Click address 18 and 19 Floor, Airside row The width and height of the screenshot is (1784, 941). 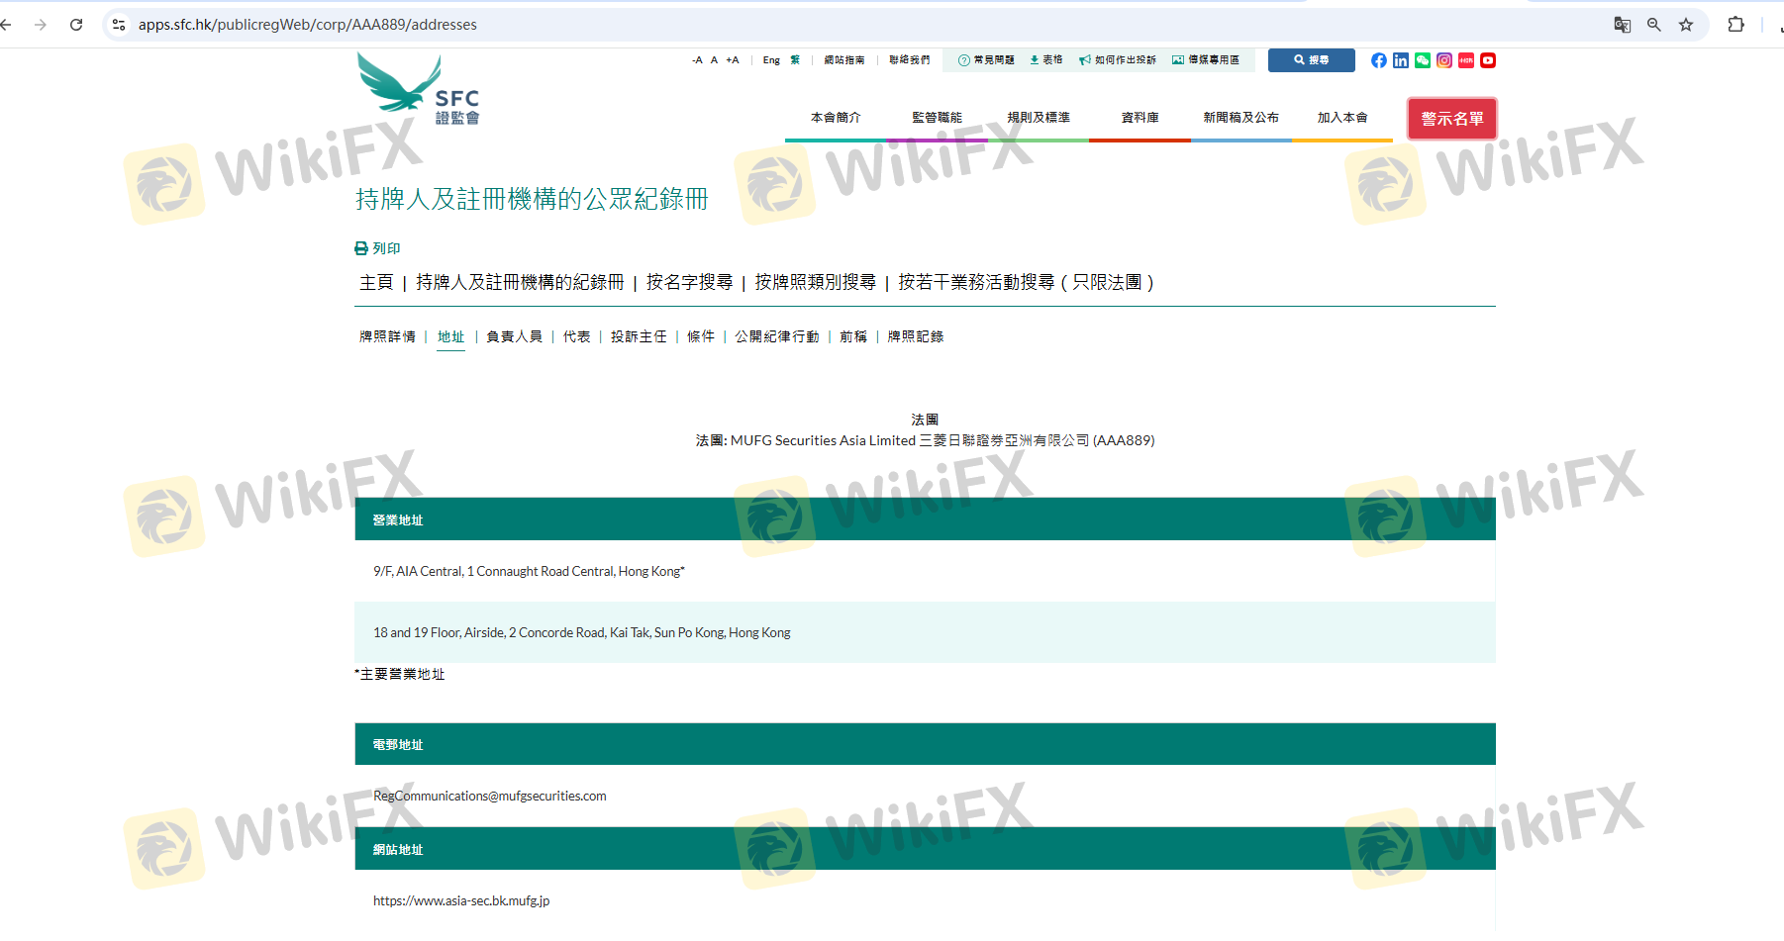click(925, 632)
